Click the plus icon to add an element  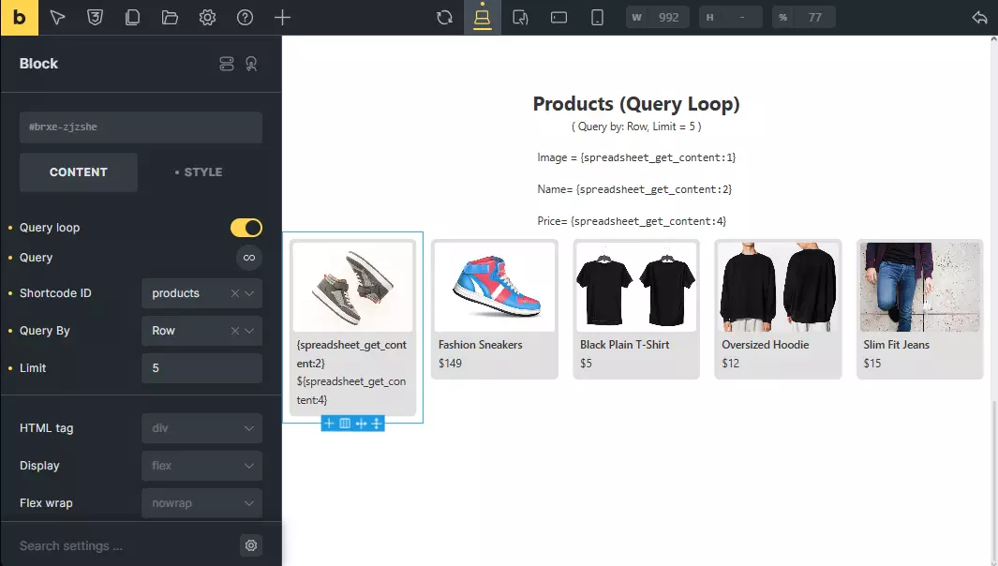283,17
